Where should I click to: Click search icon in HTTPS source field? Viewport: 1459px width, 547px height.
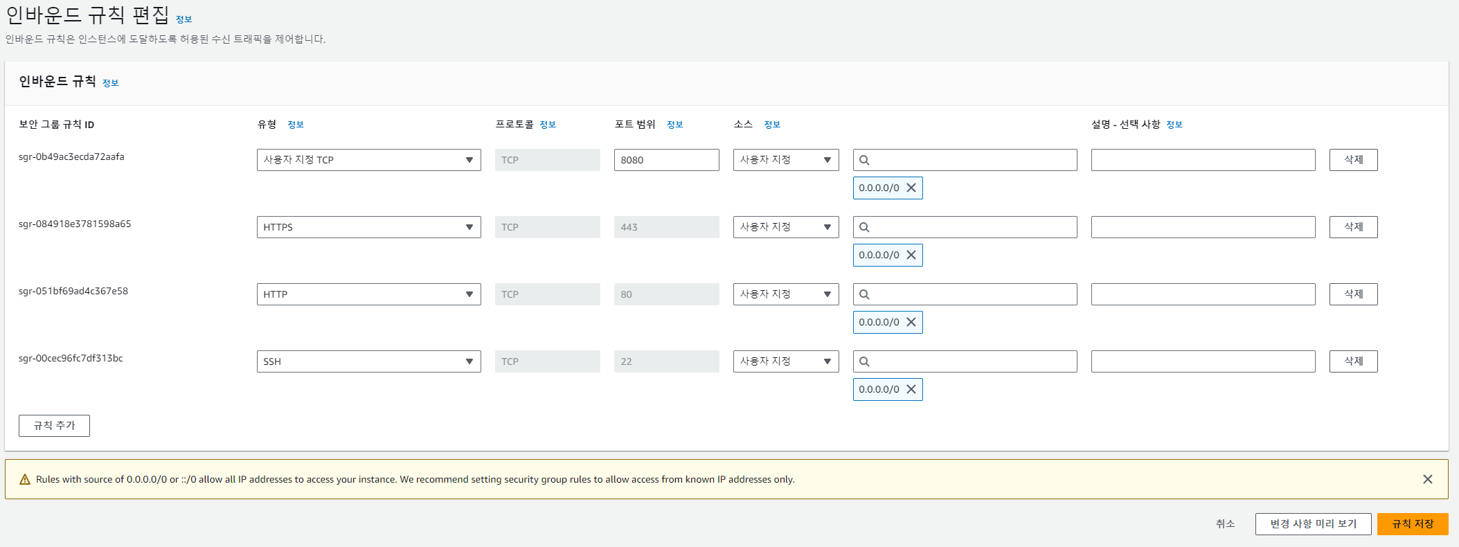864,227
